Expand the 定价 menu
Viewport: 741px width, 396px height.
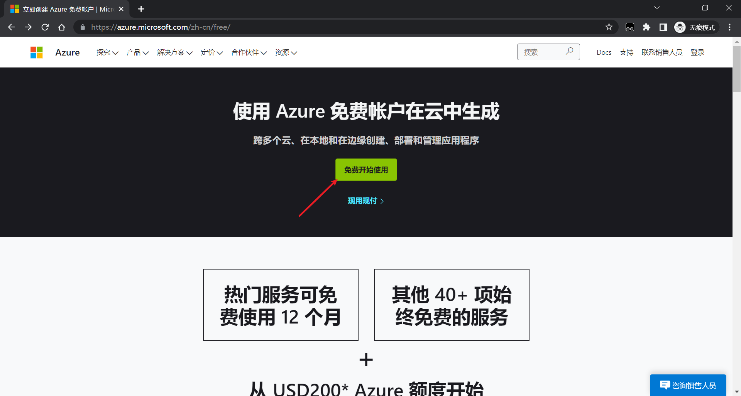[212, 52]
